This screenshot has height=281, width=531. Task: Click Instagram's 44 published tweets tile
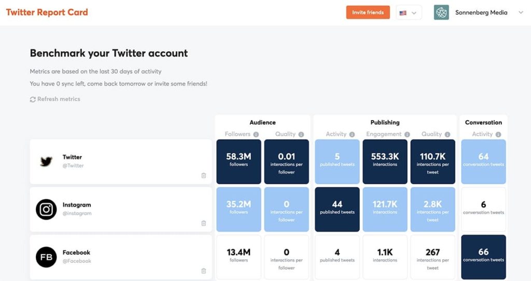[x=337, y=209]
